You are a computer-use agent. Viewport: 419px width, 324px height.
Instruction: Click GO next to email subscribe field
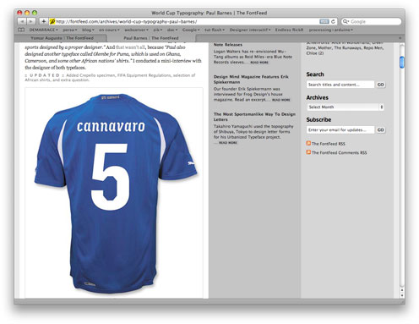tap(380, 130)
